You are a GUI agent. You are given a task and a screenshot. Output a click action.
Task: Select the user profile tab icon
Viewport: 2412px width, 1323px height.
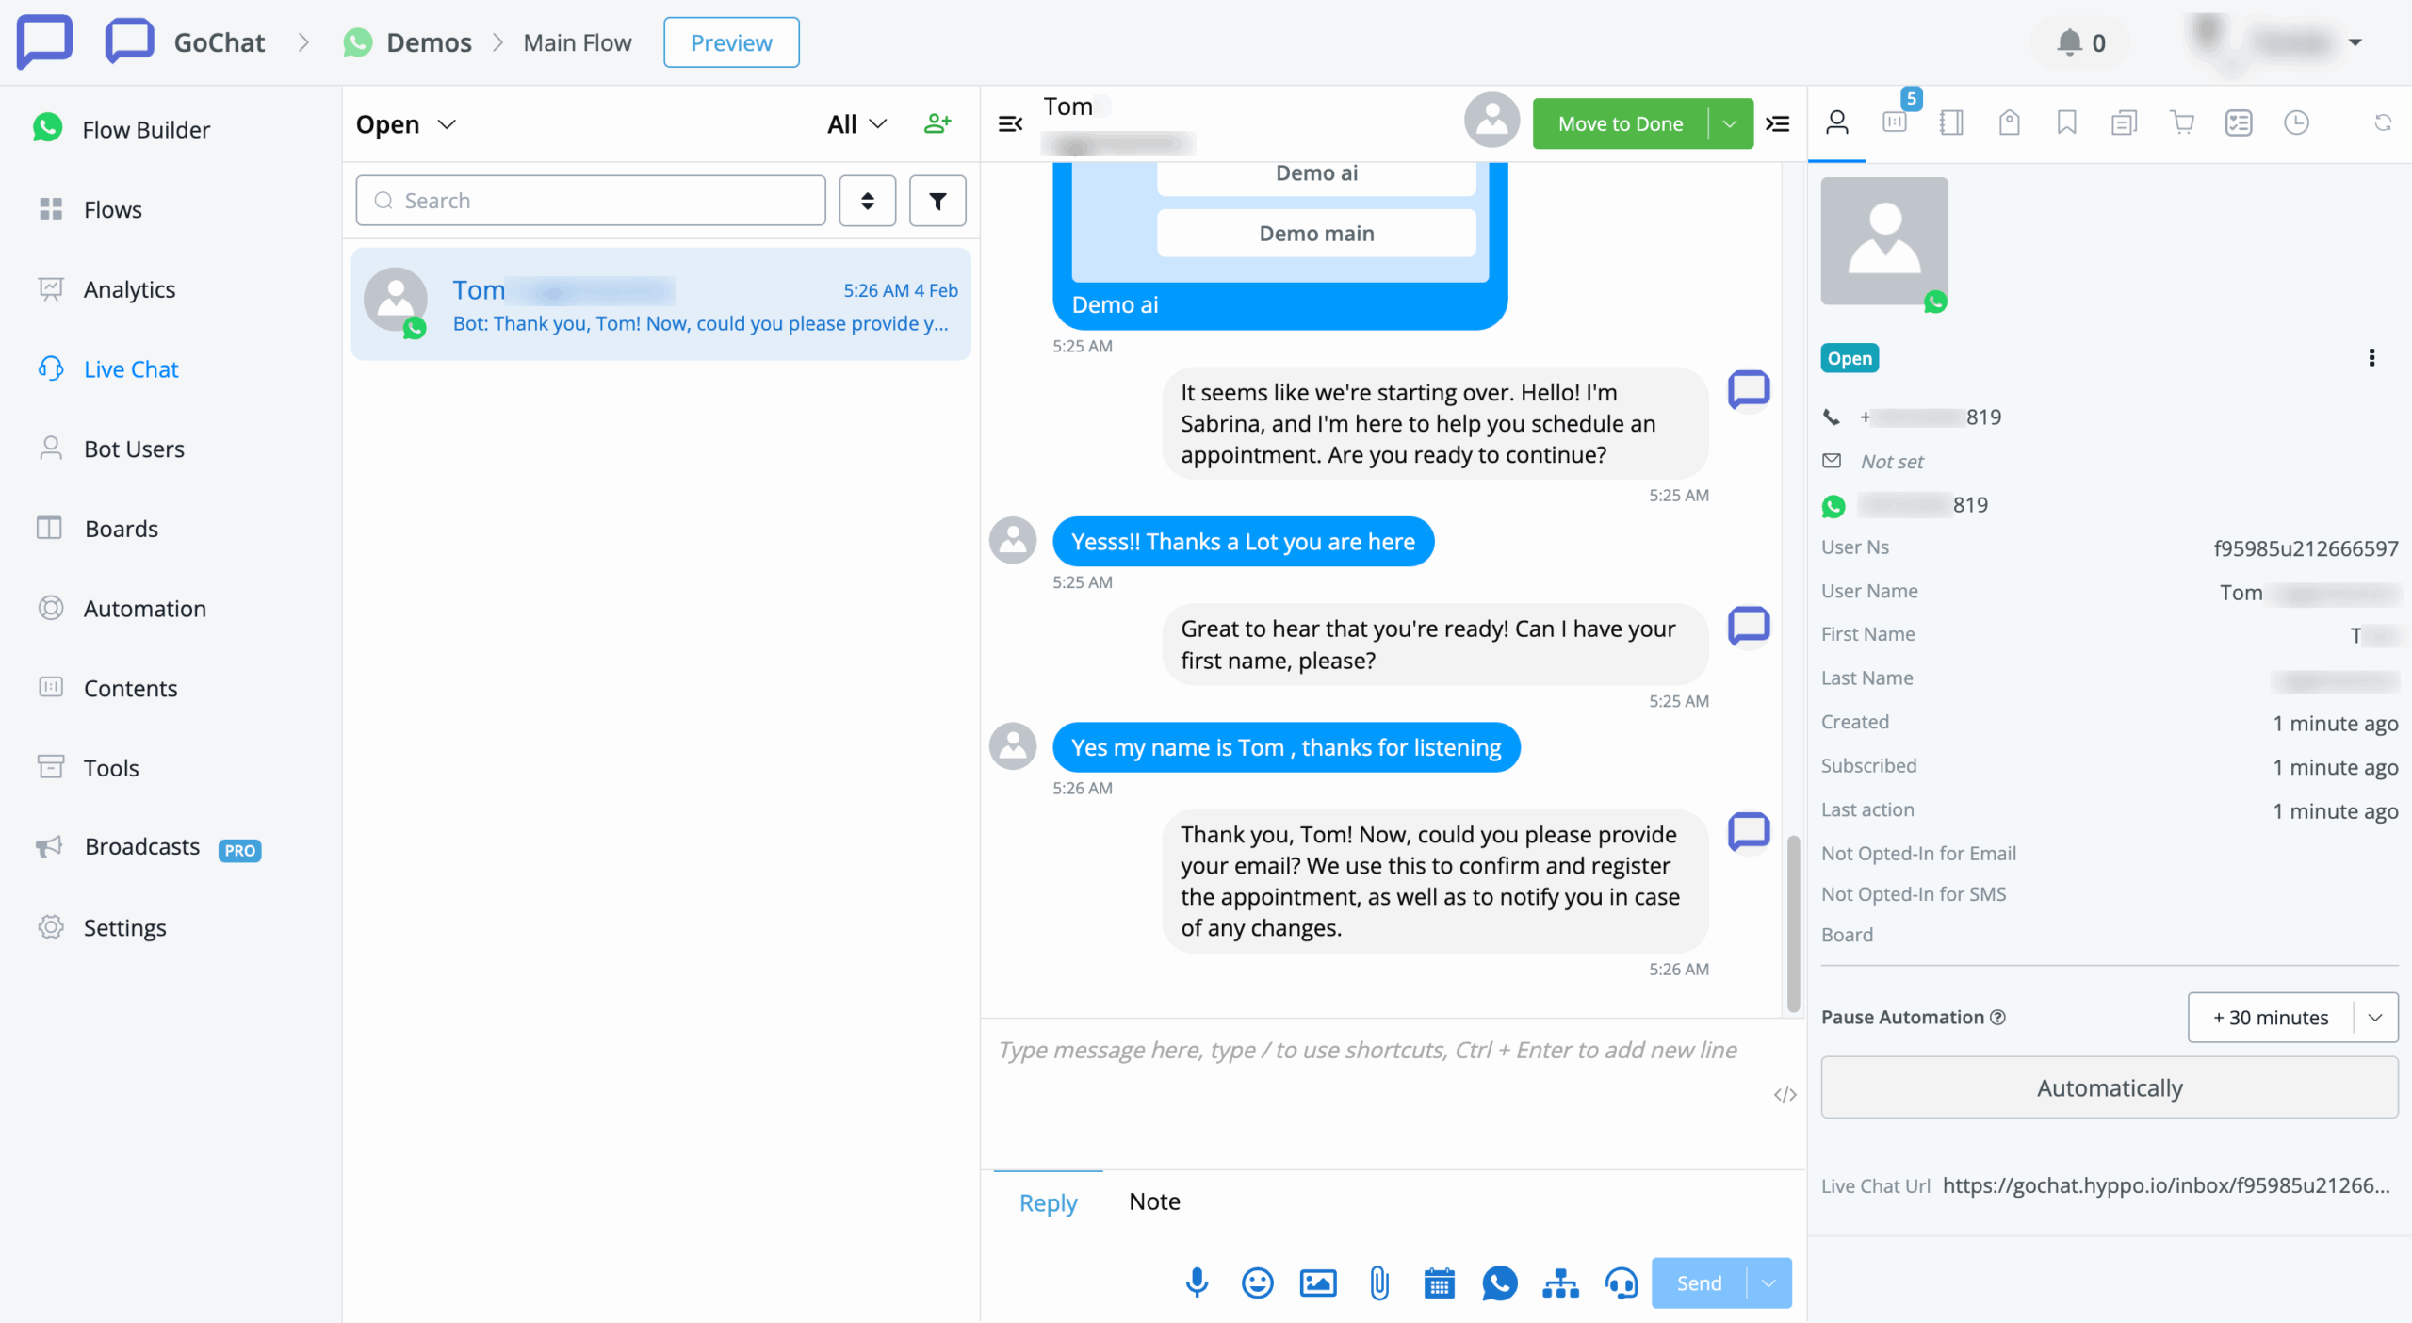1836,122
